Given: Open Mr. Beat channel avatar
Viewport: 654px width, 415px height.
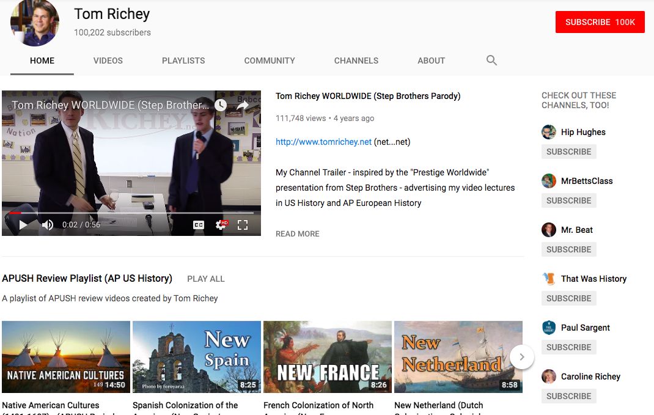Looking at the screenshot, I should [x=548, y=230].
